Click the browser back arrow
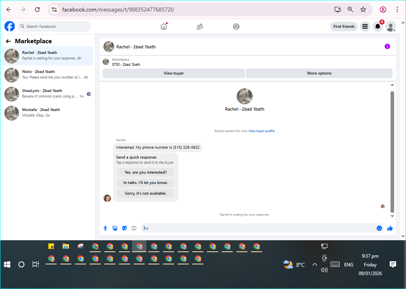The image size is (406, 289). (x=9, y=10)
